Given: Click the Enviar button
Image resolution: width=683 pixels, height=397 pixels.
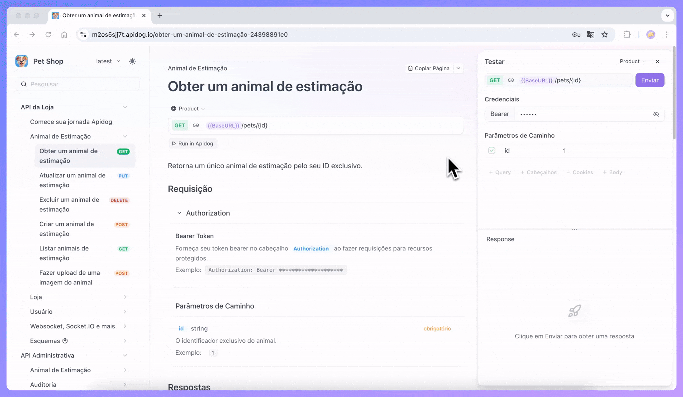Looking at the screenshot, I should click(x=650, y=80).
